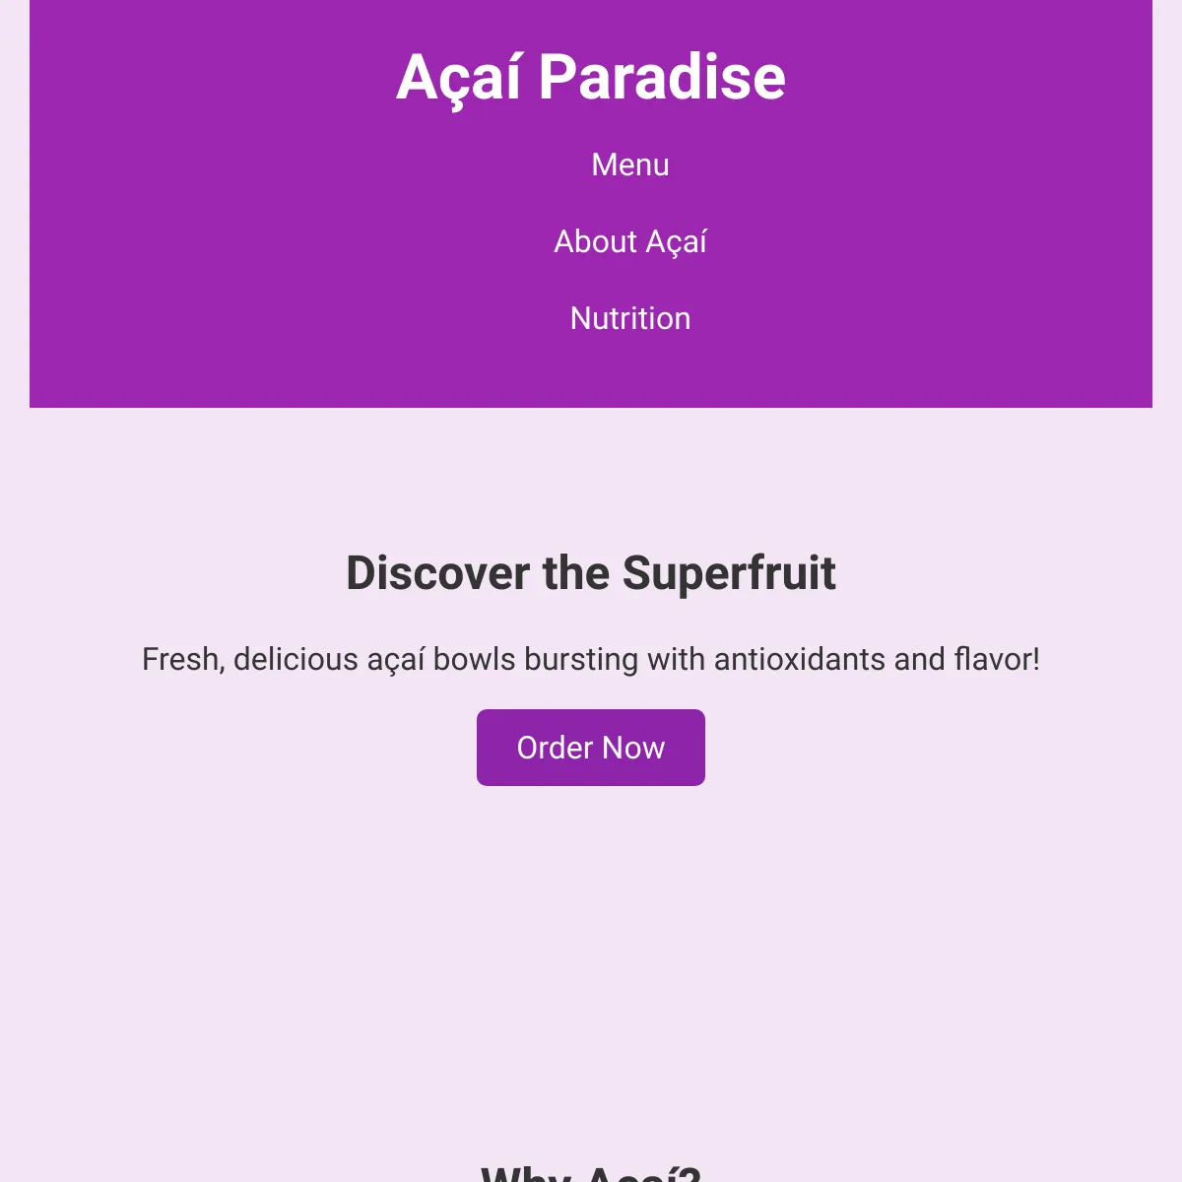Click the fresh açaí bowls tagline text

[x=591, y=659]
